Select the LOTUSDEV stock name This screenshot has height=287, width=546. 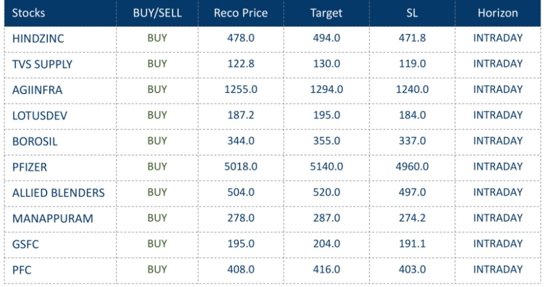[39, 116]
